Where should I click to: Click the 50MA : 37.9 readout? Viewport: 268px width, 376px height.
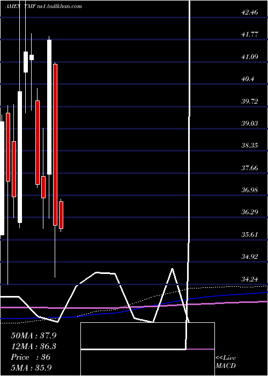tap(33, 336)
